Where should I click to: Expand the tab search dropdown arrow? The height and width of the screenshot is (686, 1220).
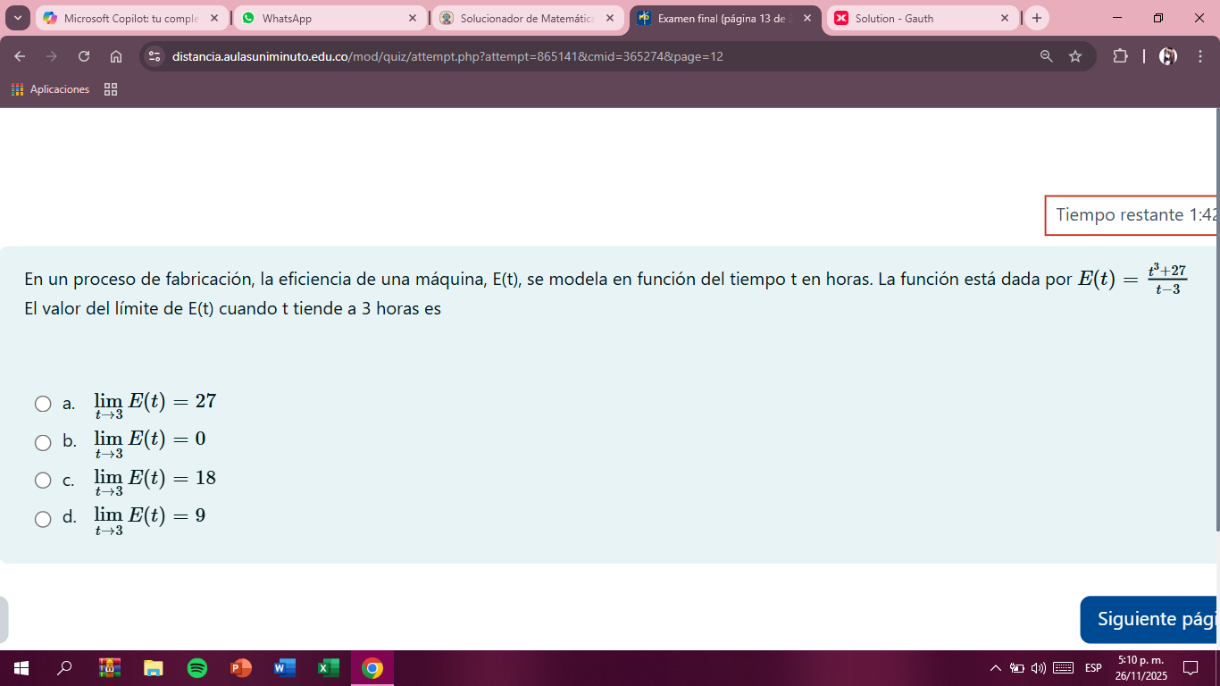pos(18,18)
